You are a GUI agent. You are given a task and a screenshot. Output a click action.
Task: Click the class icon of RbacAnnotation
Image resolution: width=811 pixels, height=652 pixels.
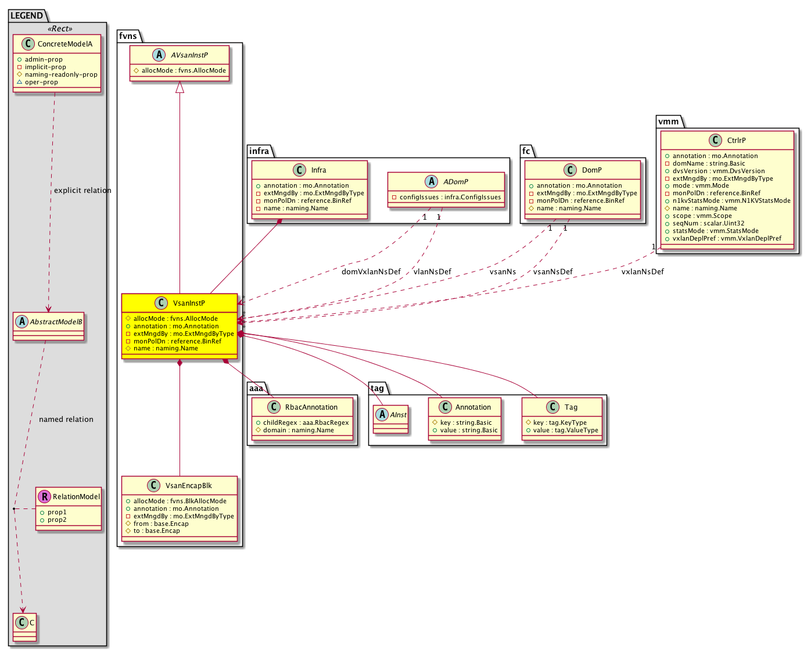coord(274,407)
